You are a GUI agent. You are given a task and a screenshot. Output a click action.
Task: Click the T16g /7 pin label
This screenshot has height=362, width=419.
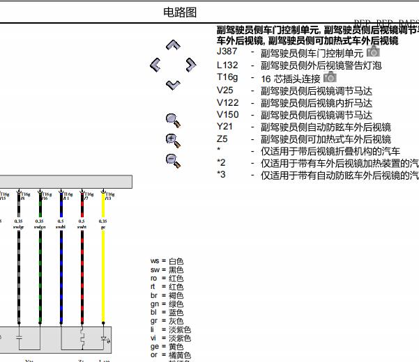(89, 196)
